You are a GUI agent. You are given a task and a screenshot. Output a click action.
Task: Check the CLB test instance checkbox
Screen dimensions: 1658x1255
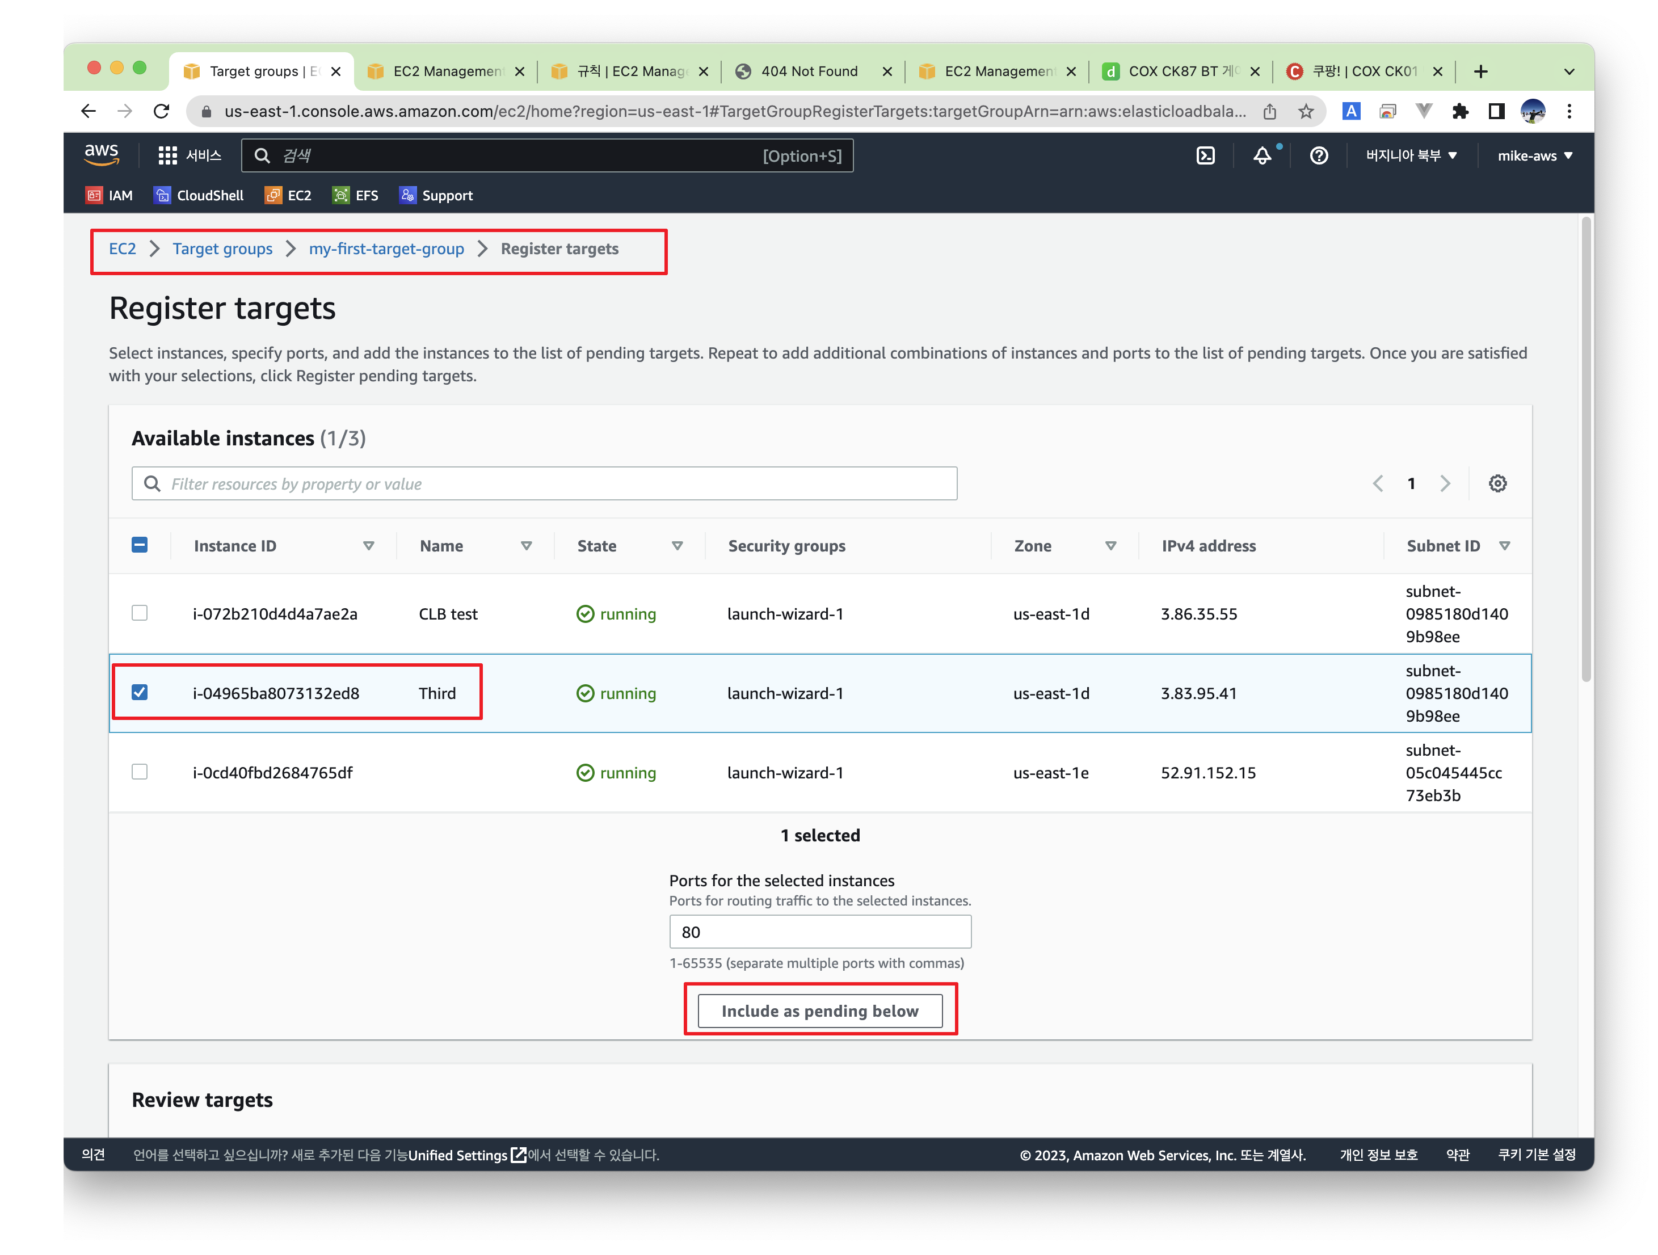click(140, 613)
